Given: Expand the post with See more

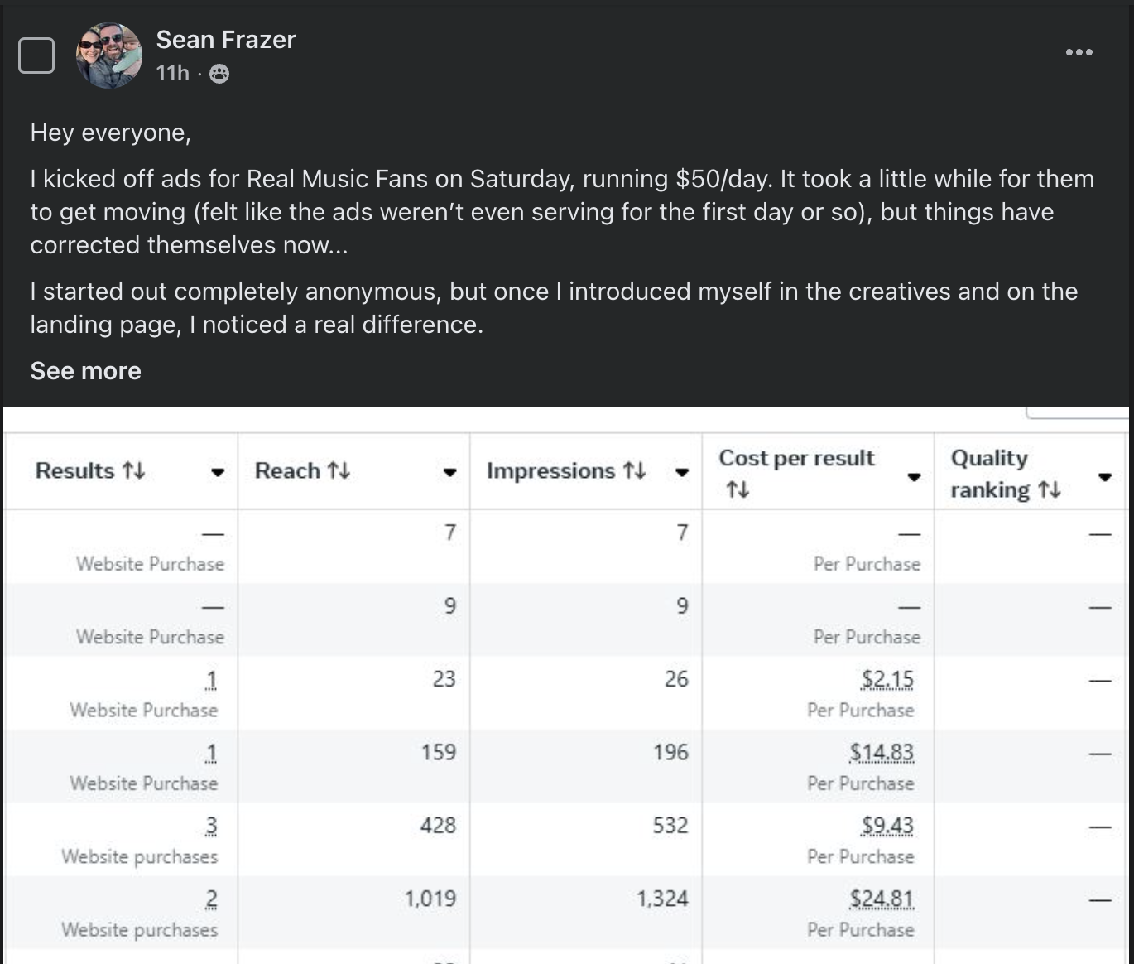Looking at the screenshot, I should pyautogui.click(x=85, y=371).
